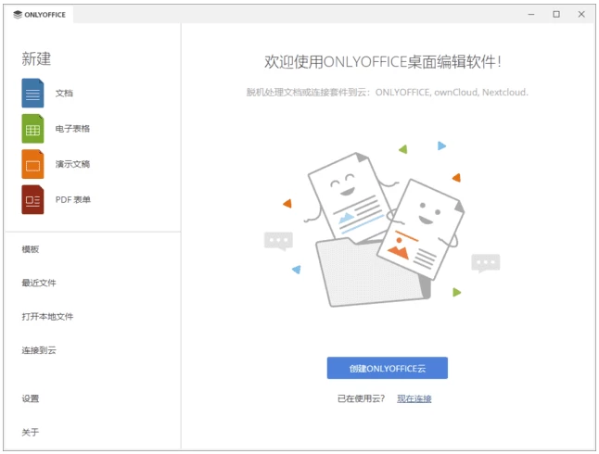Follow the 现在连接 link
Screen dimensions: 599x454
pos(414,398)
